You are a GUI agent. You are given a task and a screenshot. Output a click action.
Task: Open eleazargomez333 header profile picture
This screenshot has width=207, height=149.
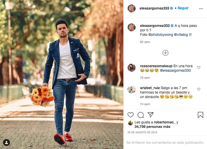131,8
